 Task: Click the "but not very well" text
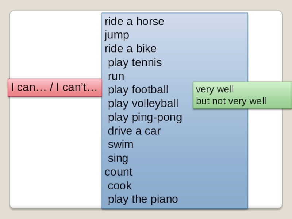231,101
